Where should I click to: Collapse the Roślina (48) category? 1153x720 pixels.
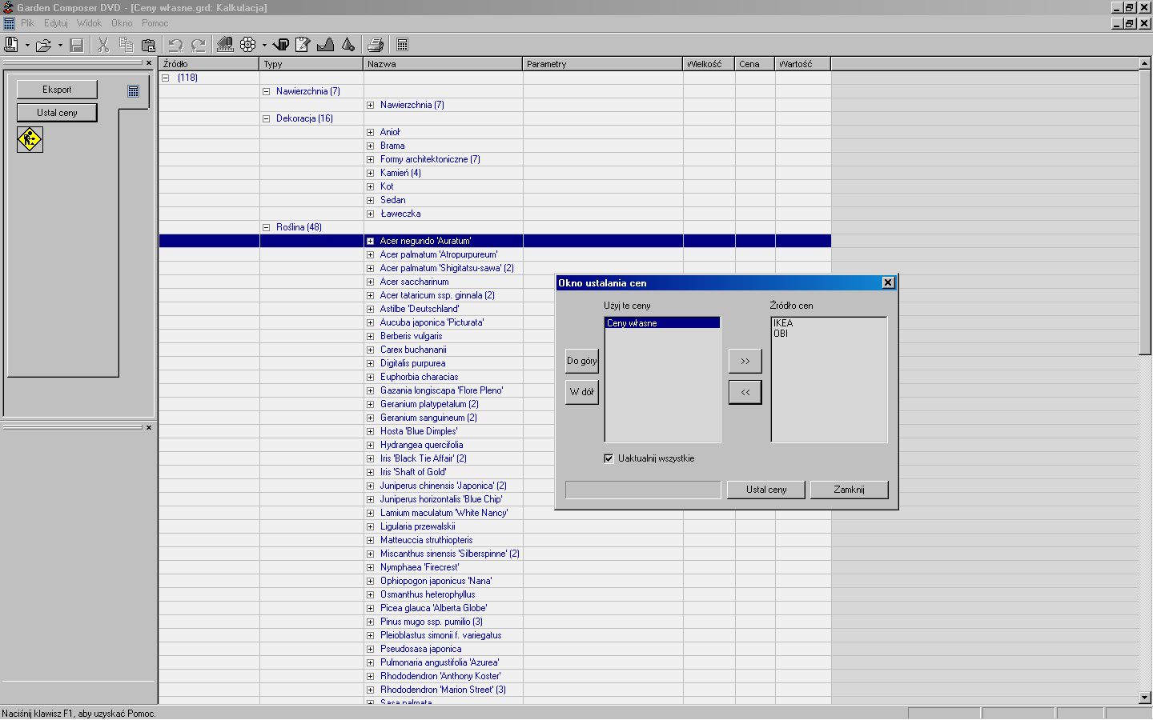267,227
